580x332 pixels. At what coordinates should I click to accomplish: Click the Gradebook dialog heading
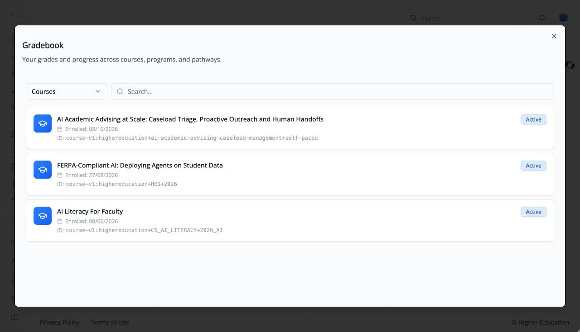43,45
